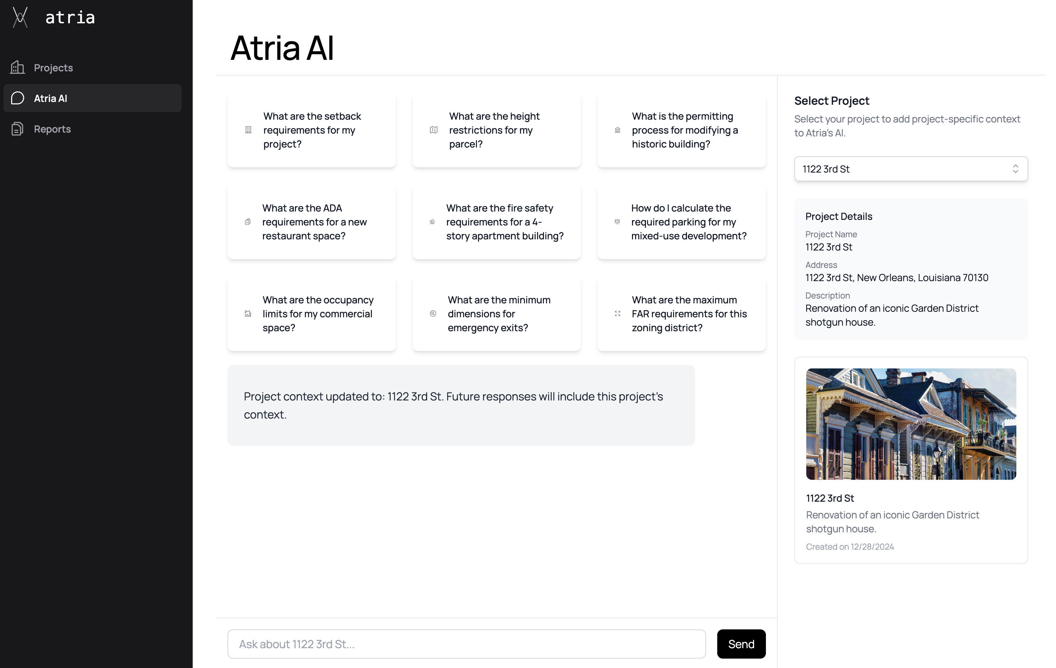Click the scale icon on the parking calculation card
Image resolution: width=1056 pixels, height=668 pixels.
pos(617,222)
